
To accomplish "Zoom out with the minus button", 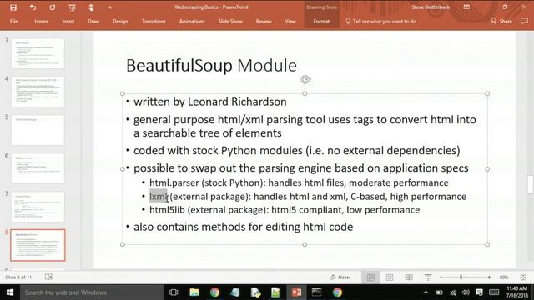I will coord(441,277).
